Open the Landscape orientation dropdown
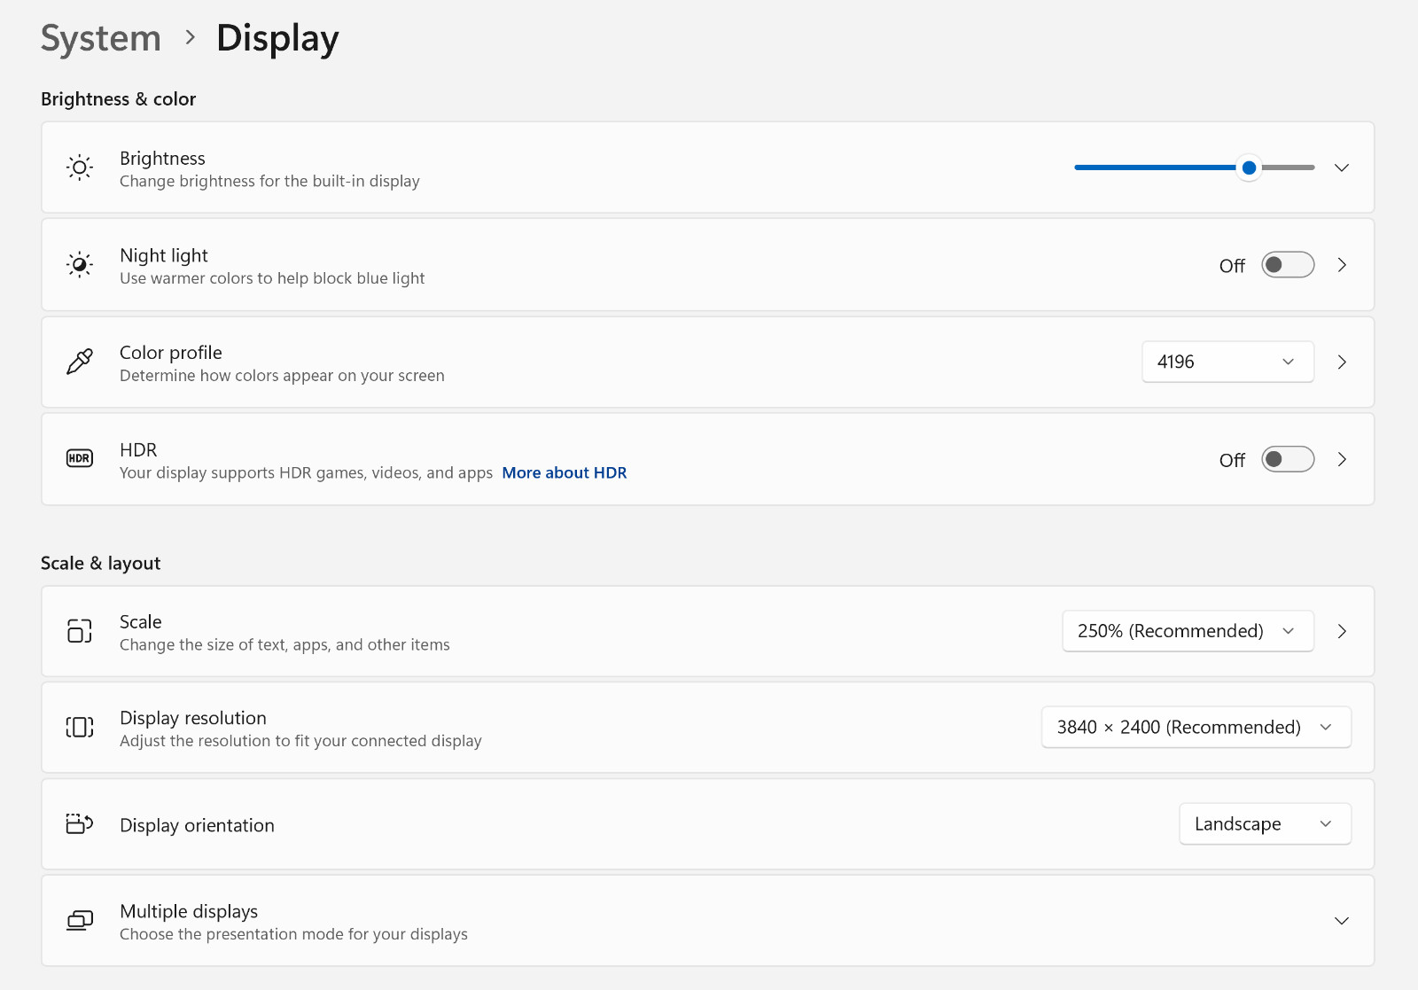This screenshot has height=990, width=1418. click(1265, 824)
